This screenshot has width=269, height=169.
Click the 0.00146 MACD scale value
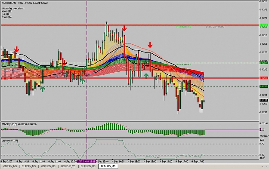264,123
